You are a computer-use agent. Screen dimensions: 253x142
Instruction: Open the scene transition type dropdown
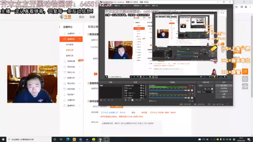click(x=206, y=86)
